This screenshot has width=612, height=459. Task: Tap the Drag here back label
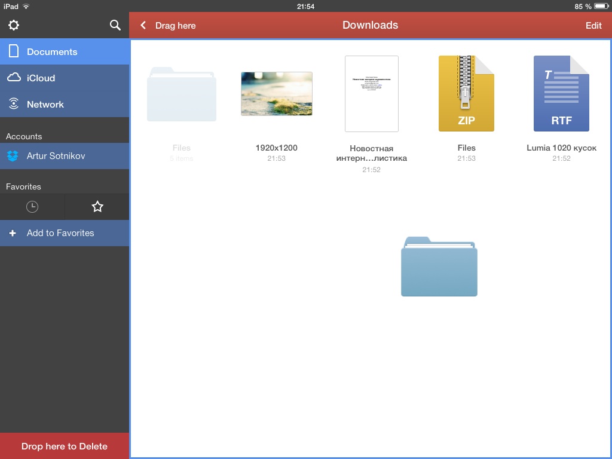point(175,25)
